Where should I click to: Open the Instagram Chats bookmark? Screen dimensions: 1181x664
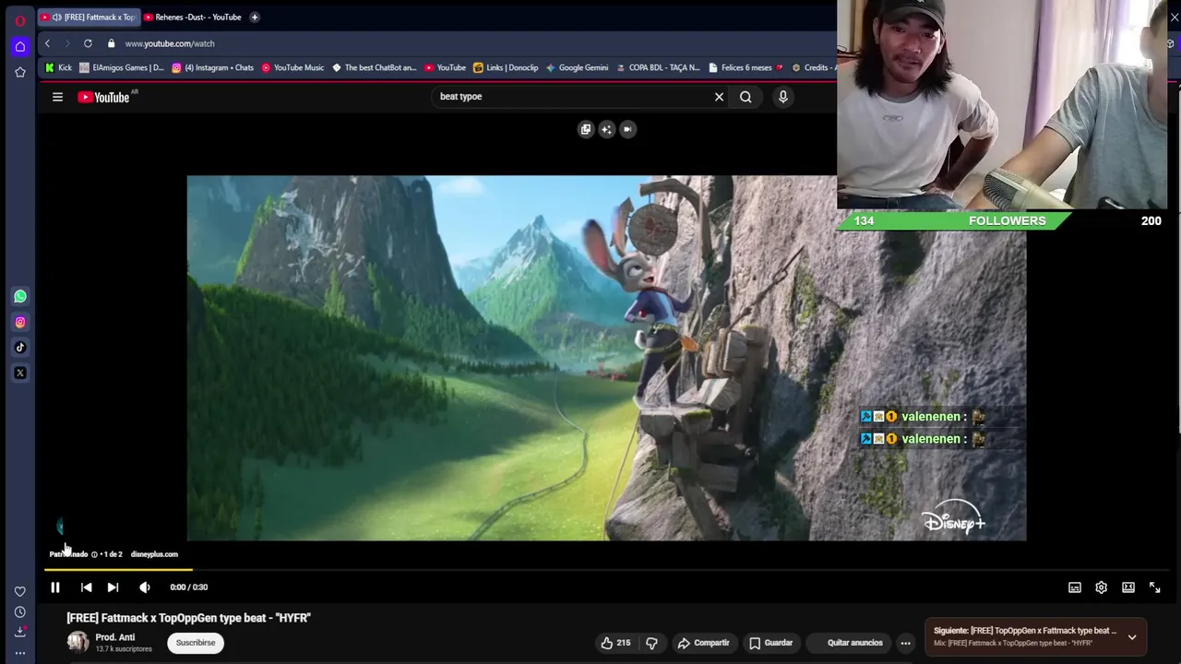212,67
